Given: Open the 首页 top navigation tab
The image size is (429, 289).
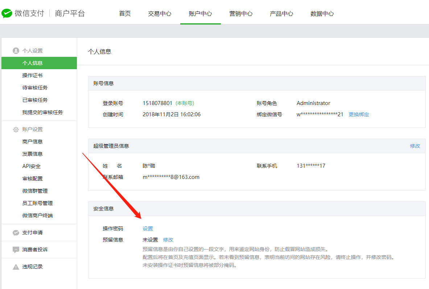Looking at the screenshot, I should click(x=125, y=14).
